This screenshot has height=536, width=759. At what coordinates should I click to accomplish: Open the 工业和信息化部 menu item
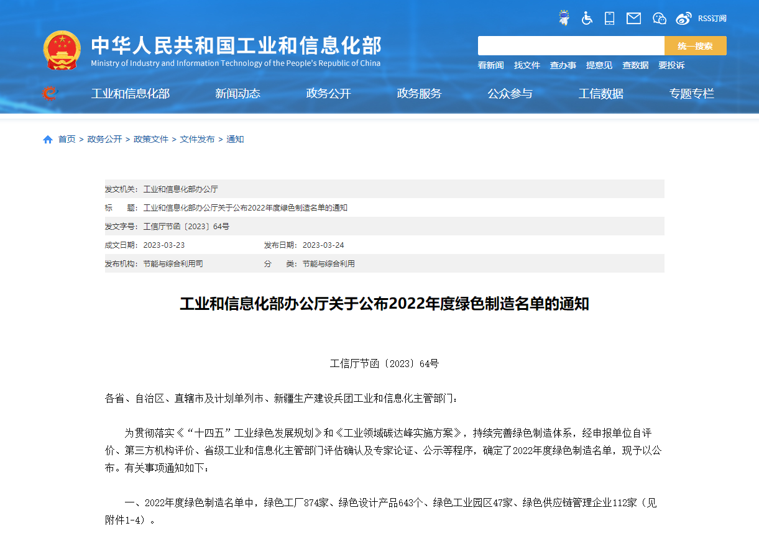pos(131,94)
